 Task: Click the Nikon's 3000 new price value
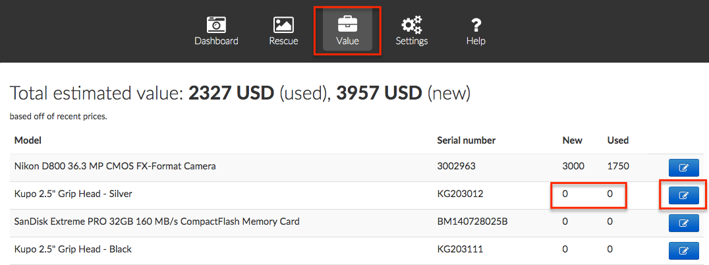(573, 167)
